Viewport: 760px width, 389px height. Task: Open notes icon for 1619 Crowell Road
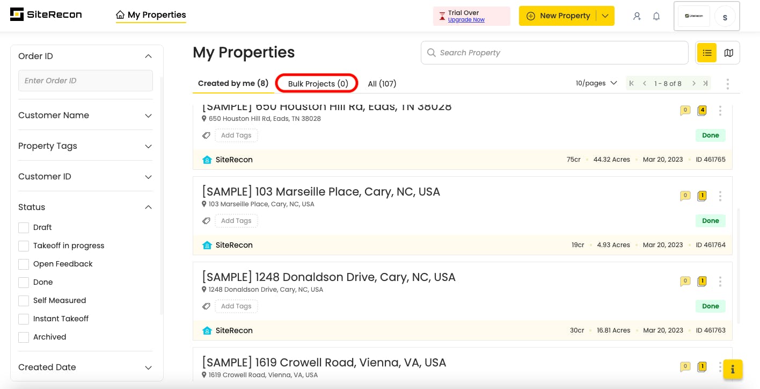pyautogui.click(x=685, y=367)
